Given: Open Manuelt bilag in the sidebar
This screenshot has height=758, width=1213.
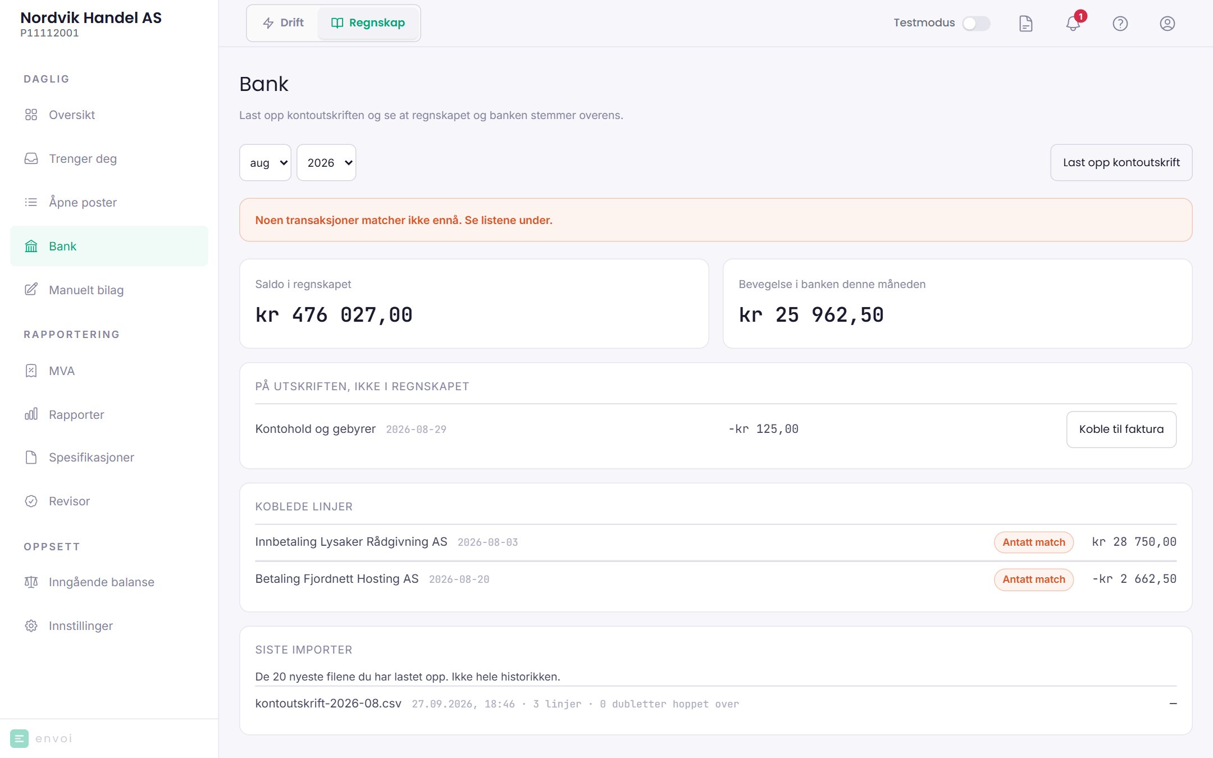Looking at the screenshot, I should pos(109,290).
